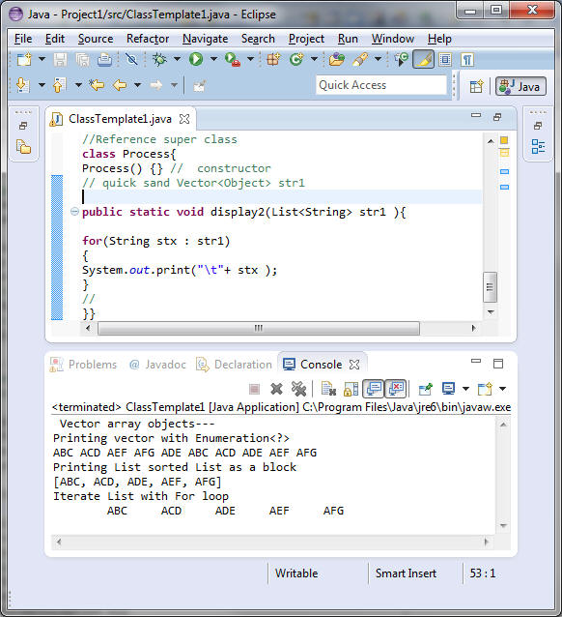This screenshot has width=562, height=617.
Task: Click the green Run button in toolbar
Action: pos(196,59)
